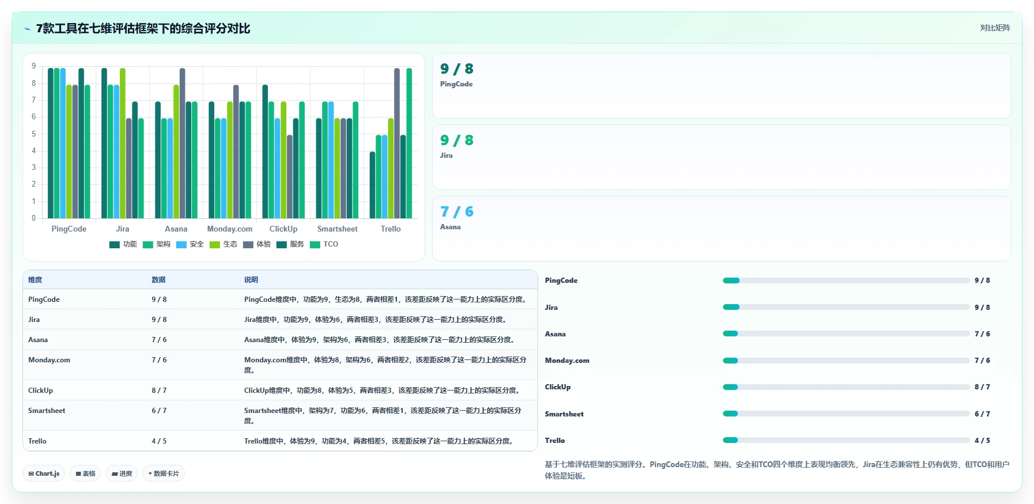Click the 4 / 5 value beside Trello progress bar
This screenshot has width=1034, height=504.
pos(982,441)
